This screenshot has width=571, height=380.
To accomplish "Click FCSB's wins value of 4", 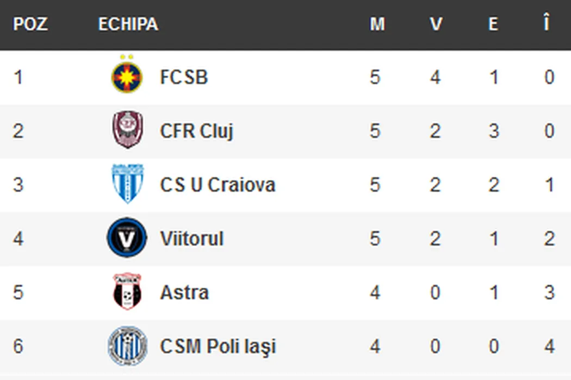I will click(x=435, y=78).
